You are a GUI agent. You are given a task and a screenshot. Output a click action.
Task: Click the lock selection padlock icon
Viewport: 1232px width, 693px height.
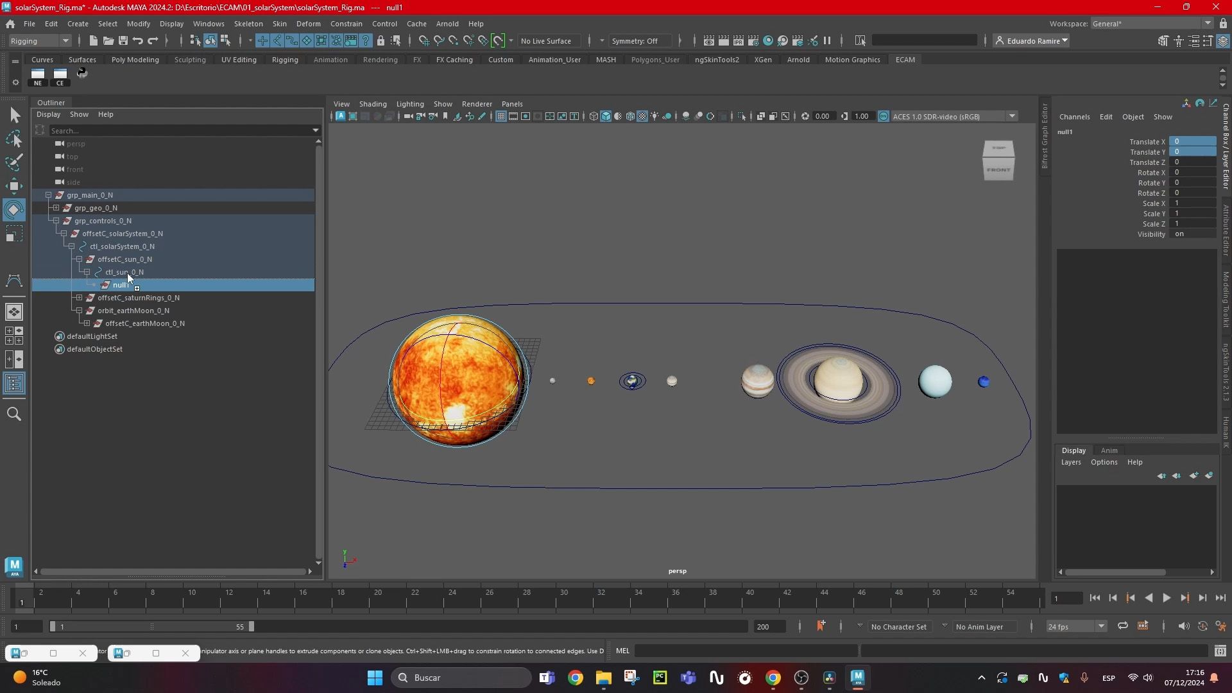pos(381,40)
